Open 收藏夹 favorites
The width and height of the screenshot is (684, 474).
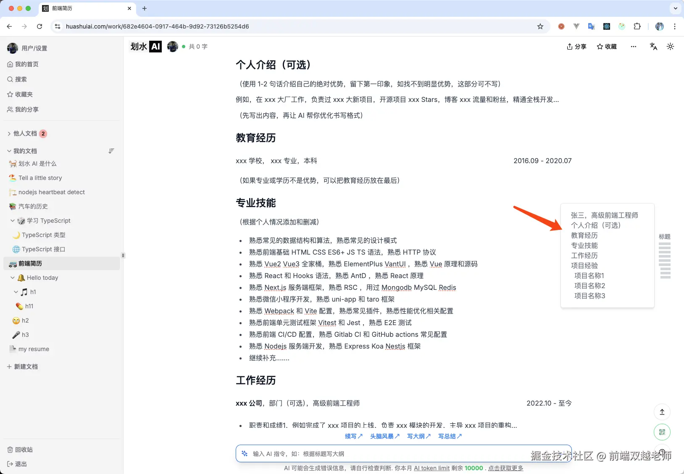coord(20,94)
